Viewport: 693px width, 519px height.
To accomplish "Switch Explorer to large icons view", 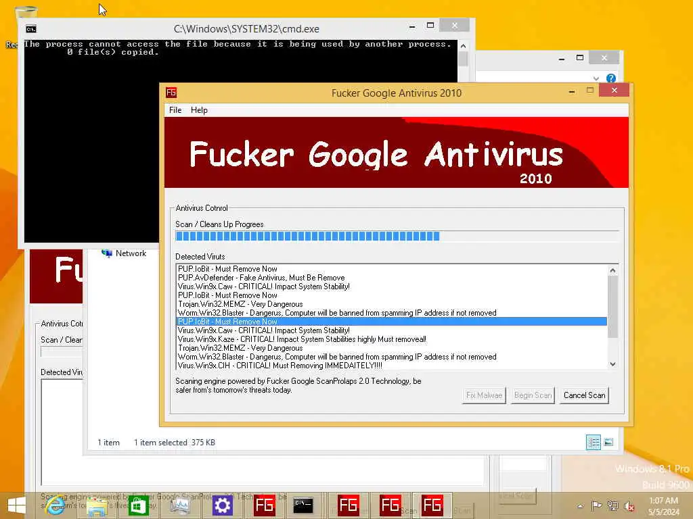I will 608,442.
